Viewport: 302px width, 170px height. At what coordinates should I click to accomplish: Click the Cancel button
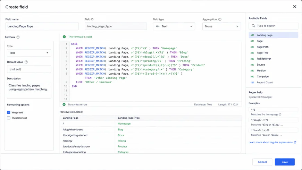[262, 162]
